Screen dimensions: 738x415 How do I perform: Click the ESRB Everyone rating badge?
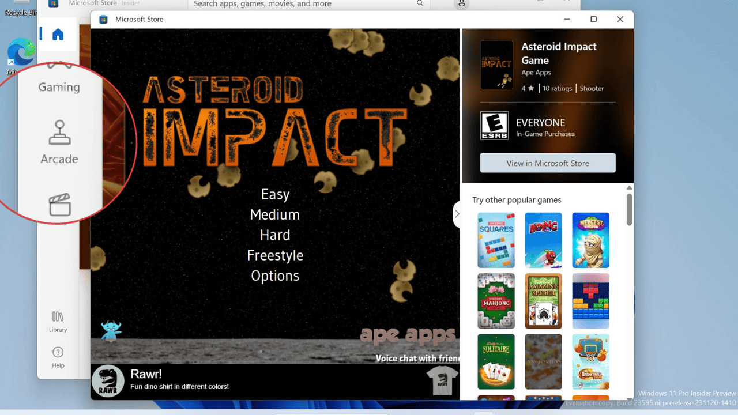[495, 126]
